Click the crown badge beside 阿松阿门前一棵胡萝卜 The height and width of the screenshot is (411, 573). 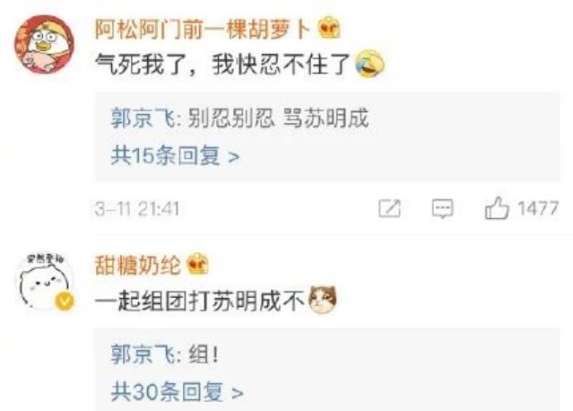pos(329,28)
